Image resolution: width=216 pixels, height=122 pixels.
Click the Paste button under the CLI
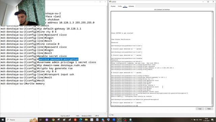coord(209,109)
